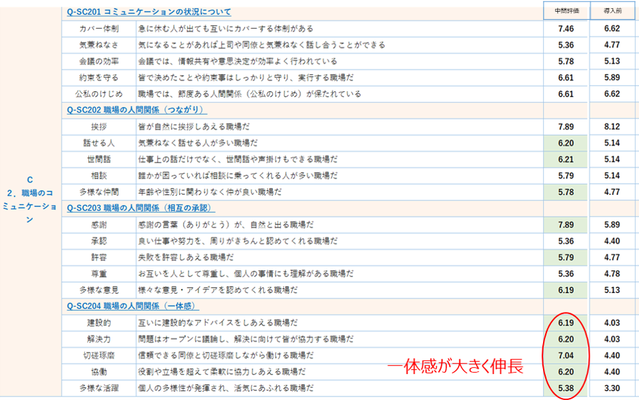Screen dimensions: 639x400
Task: Click the highlighted 6.21 value for 世間話
Action: [566, 159]
